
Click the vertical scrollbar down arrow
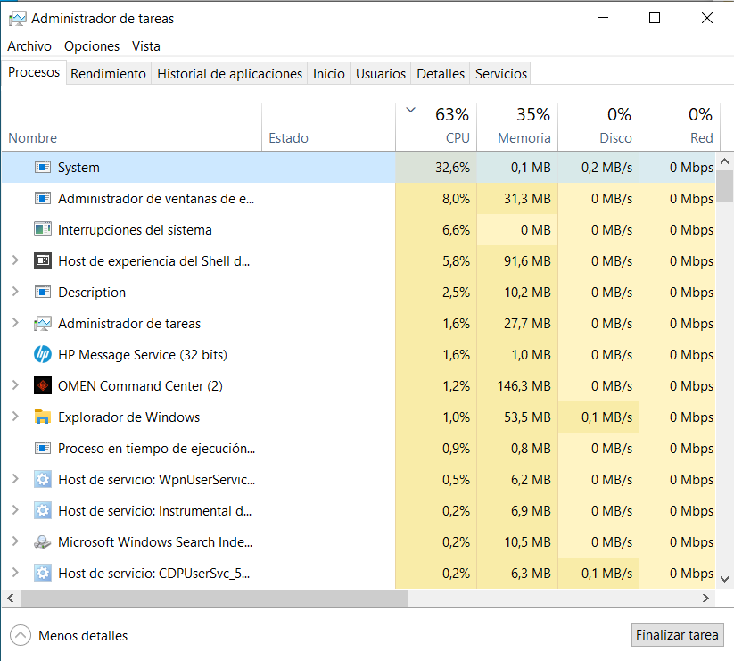pos(725,579)
